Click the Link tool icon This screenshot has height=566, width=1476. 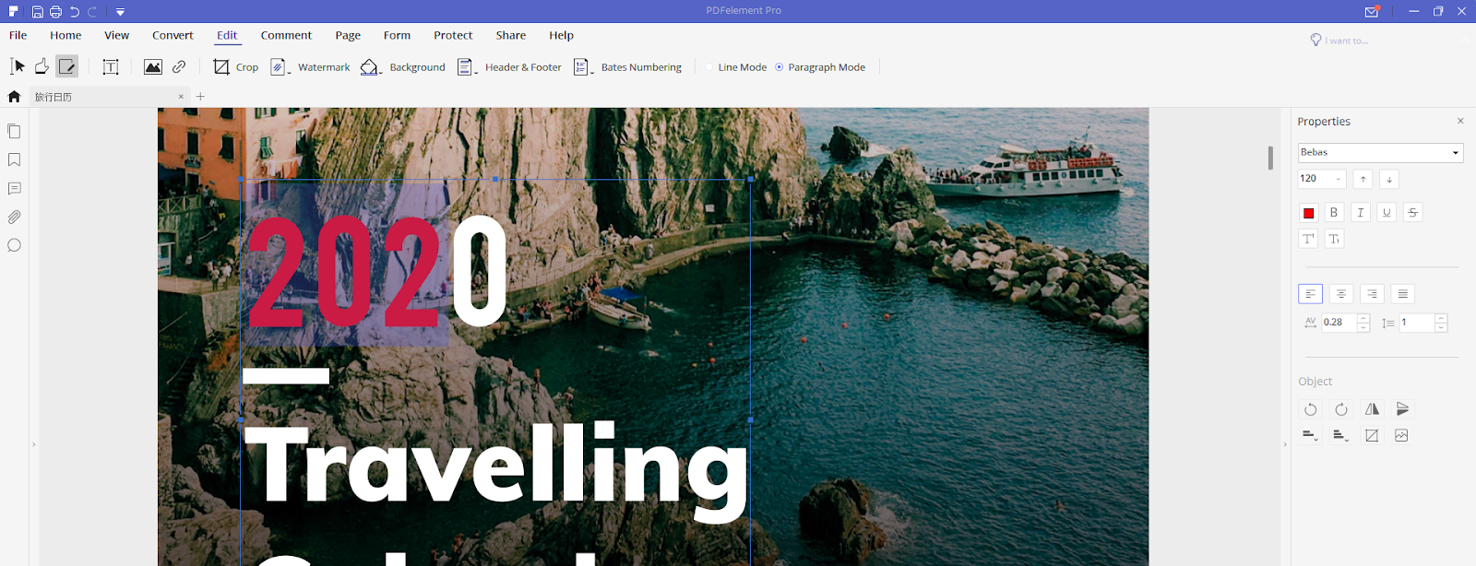click(179, 66)
